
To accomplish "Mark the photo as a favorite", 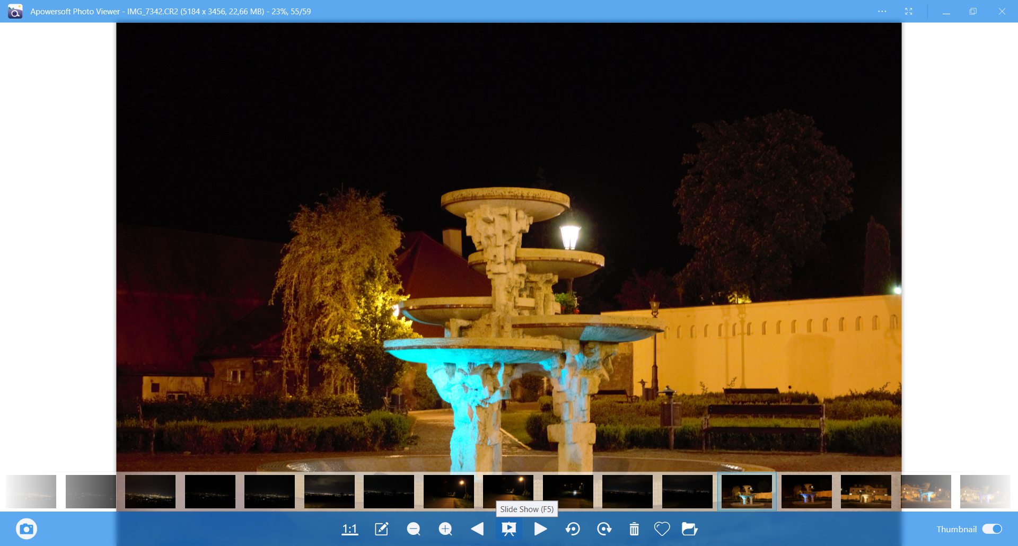I will (662, 529).
